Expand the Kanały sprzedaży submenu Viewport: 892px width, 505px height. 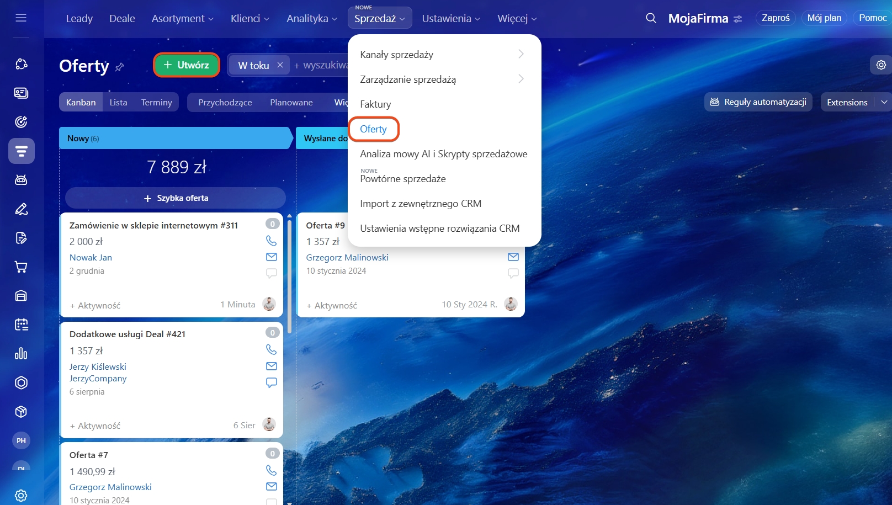pos(521,54)
